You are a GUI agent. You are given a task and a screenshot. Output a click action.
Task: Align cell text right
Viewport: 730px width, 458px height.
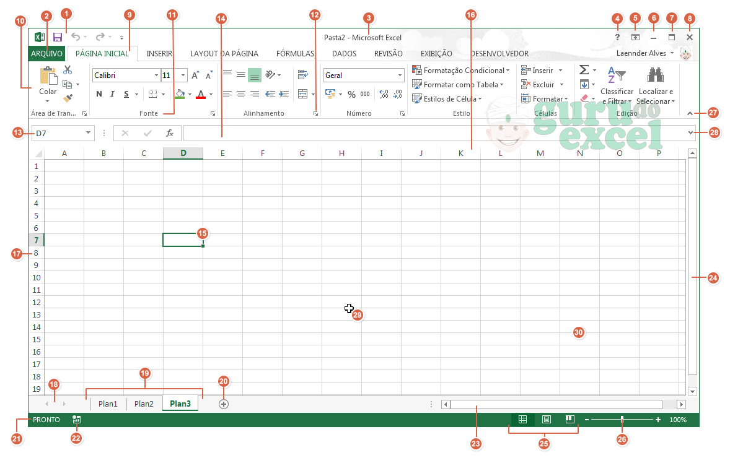click(255, 94)
